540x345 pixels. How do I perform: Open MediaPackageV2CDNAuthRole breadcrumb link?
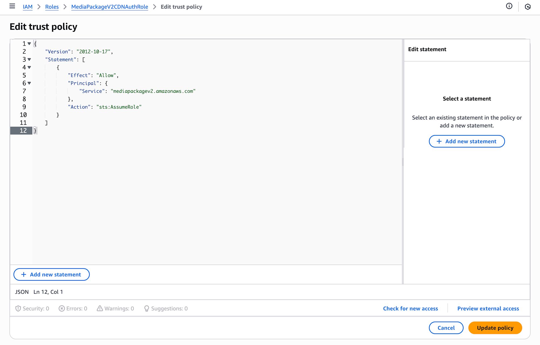tap(110, 7)
